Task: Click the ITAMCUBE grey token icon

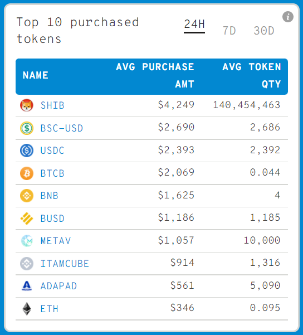Action: 27,264
